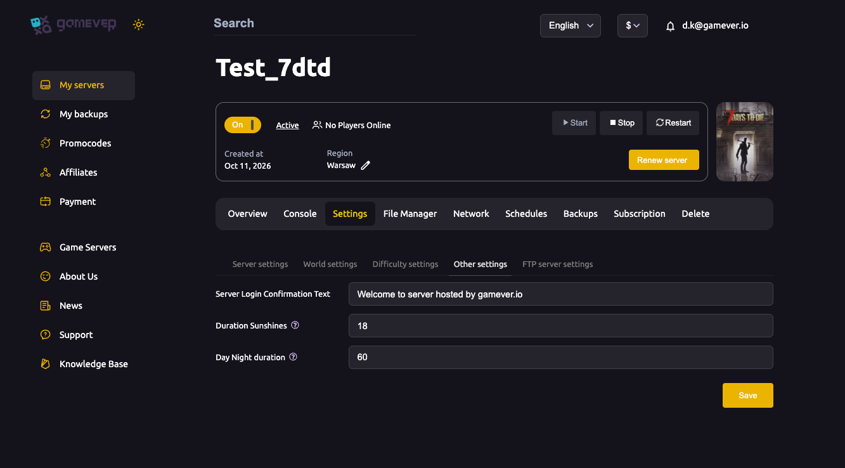The height and width of the screenshot is (468, 845).
Task: Go to the Schedules tab
Action: click(526, 214)
